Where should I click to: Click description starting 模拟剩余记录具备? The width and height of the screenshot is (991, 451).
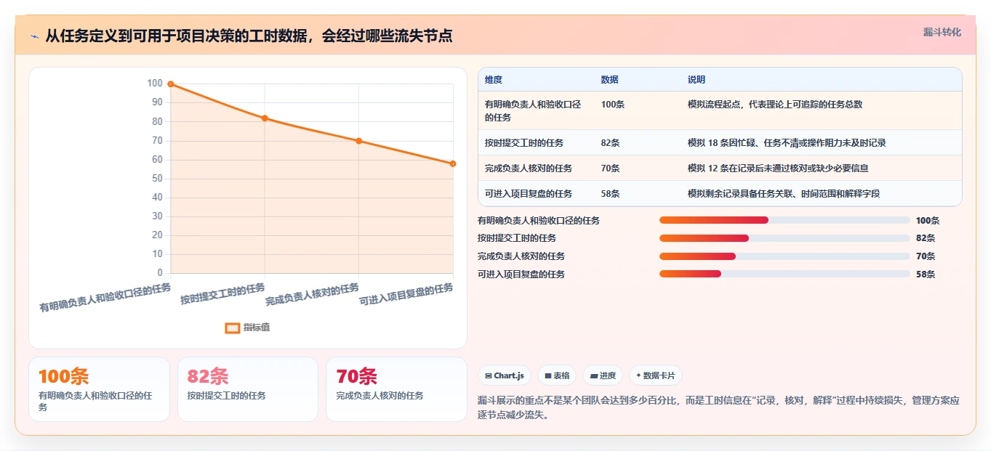(784, 194)
